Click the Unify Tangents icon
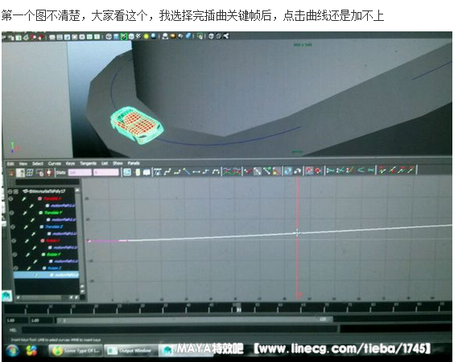 (x=257, y=171)
